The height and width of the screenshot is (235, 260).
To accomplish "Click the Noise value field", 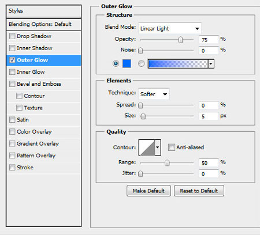I will coord(209,51).
